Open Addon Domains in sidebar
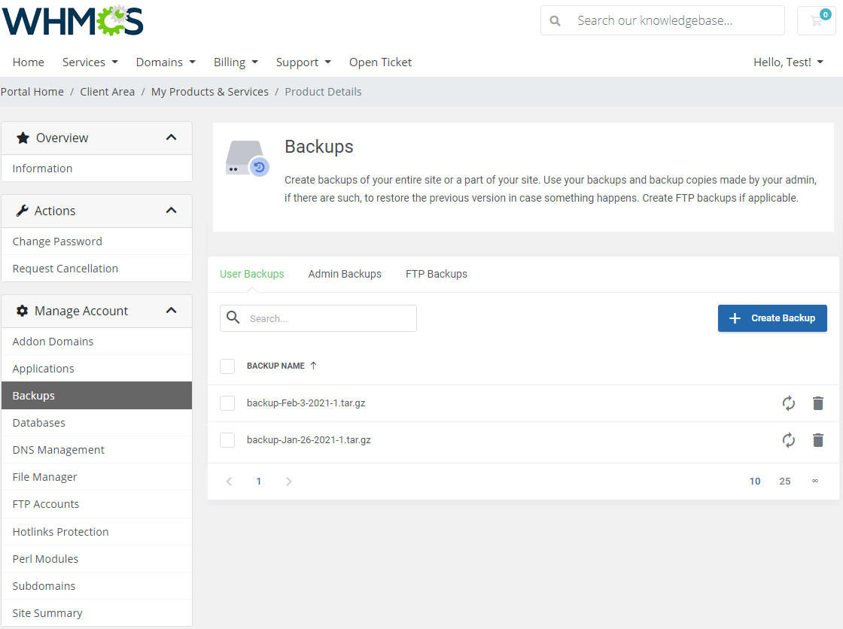 pyautogui.click(x=97, y=342)
